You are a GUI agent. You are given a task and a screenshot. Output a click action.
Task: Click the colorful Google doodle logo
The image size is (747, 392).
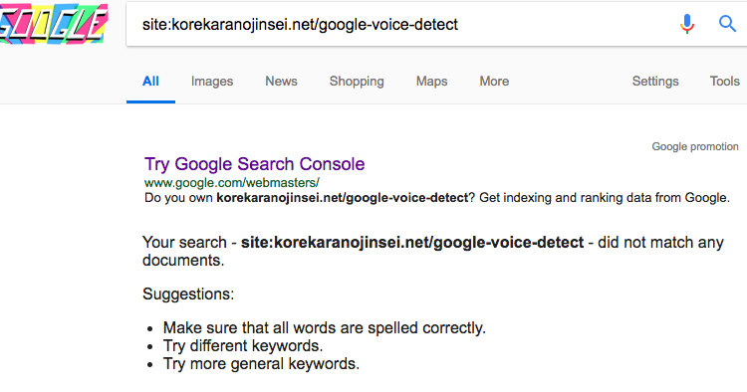[x=54, y=24]
